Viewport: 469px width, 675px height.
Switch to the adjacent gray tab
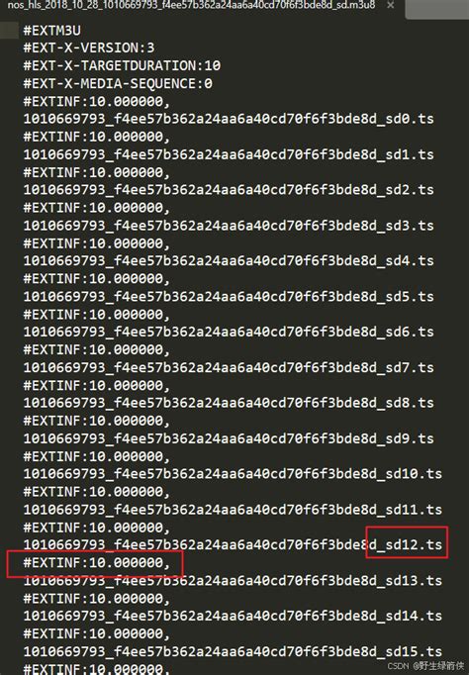pos(437,9)
